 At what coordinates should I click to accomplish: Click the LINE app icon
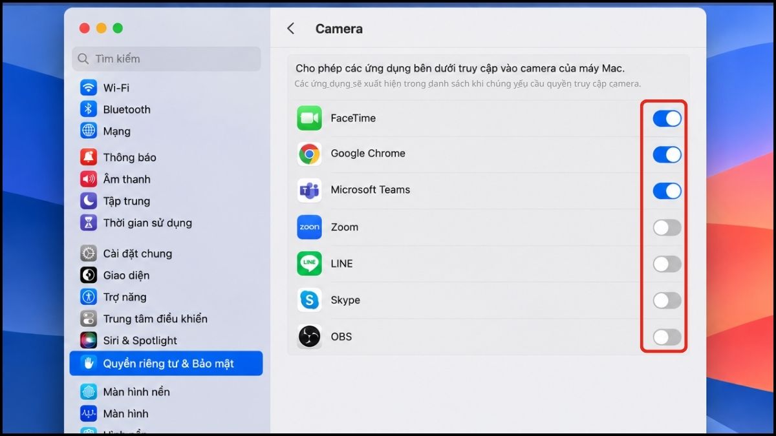pos(310,264)
